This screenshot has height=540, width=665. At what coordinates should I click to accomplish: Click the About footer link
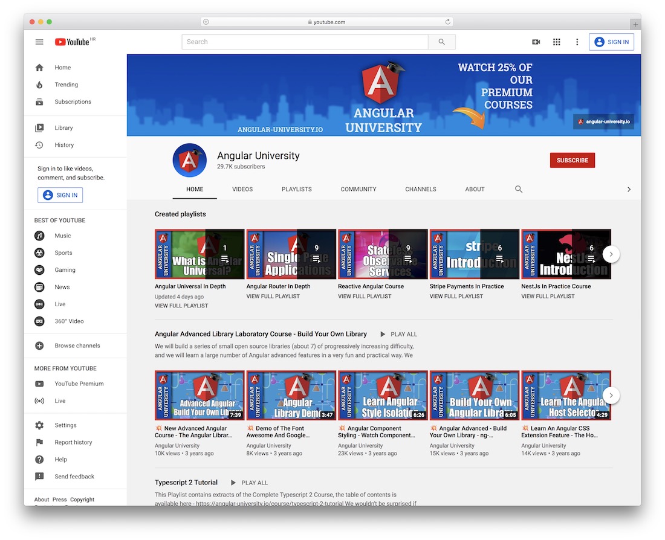42,500
